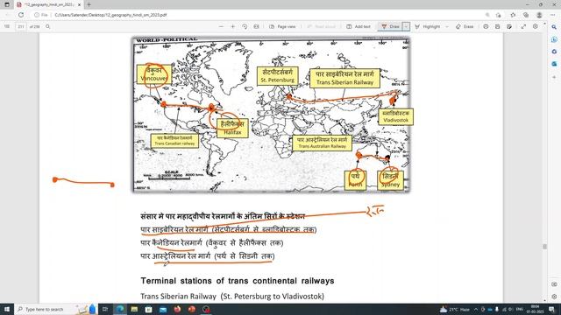Screen dimensions: 561x315
Task: Zoom in with the plus button
Action: [233, 26]
